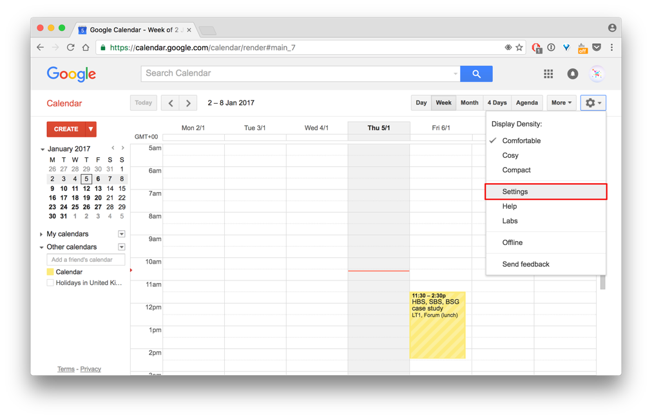Click the Mon 2/1 day header

(193, 128)
